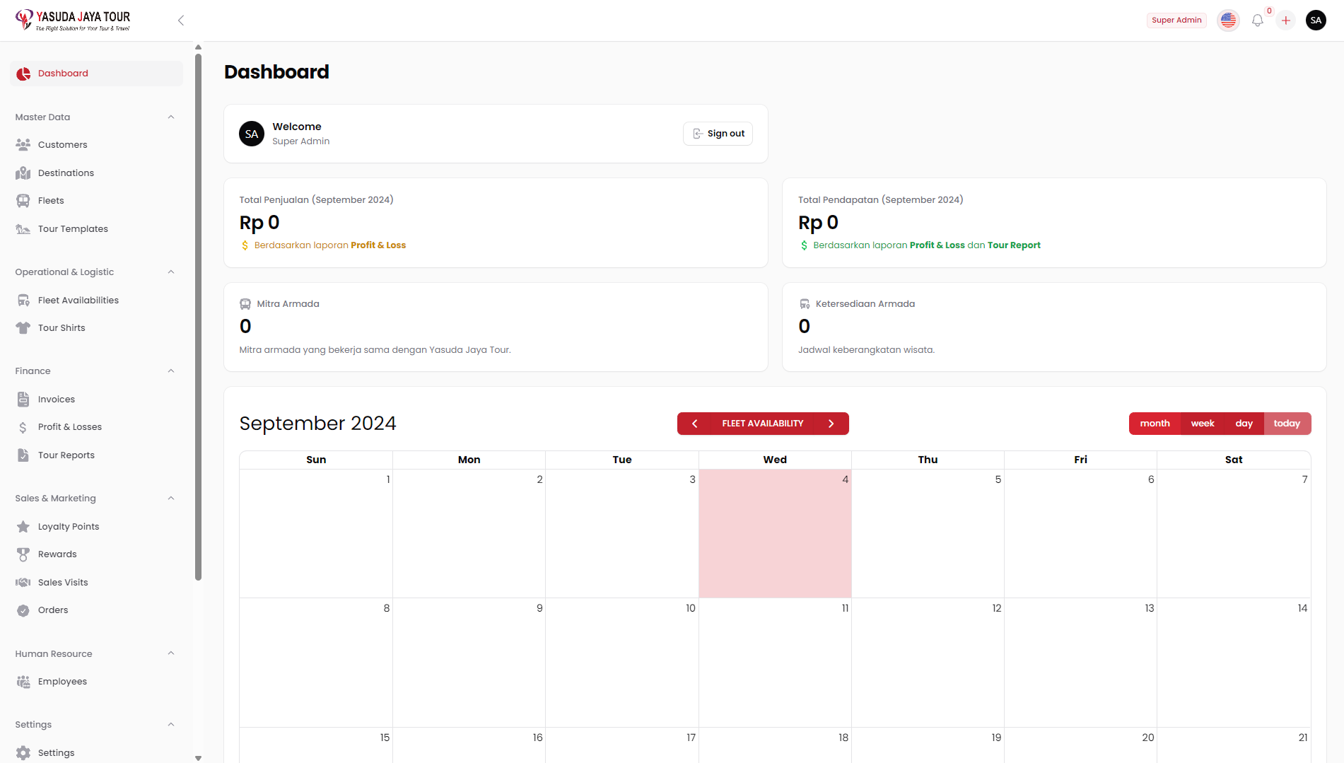Change language via the flag icon
This screenshot has height=763, width=1344.
pyautogui.click(x=1229, y=21)
